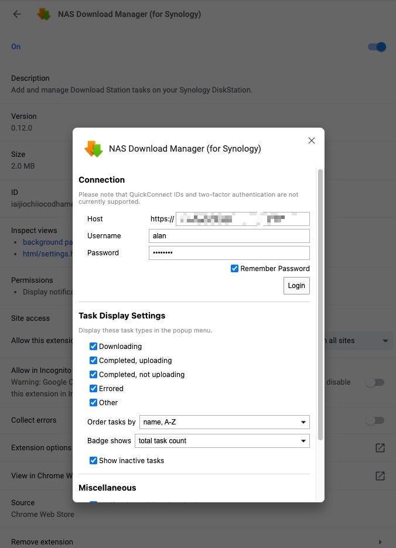The image size is (396, 548).
Task: Click in the Username field with alan
Action: click(x=229, y=236)
